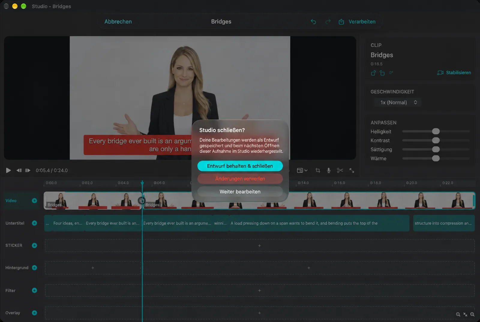Click the microphone voiceover icon
The height and width of the screenshot is (322, 480).
point(329,170)
